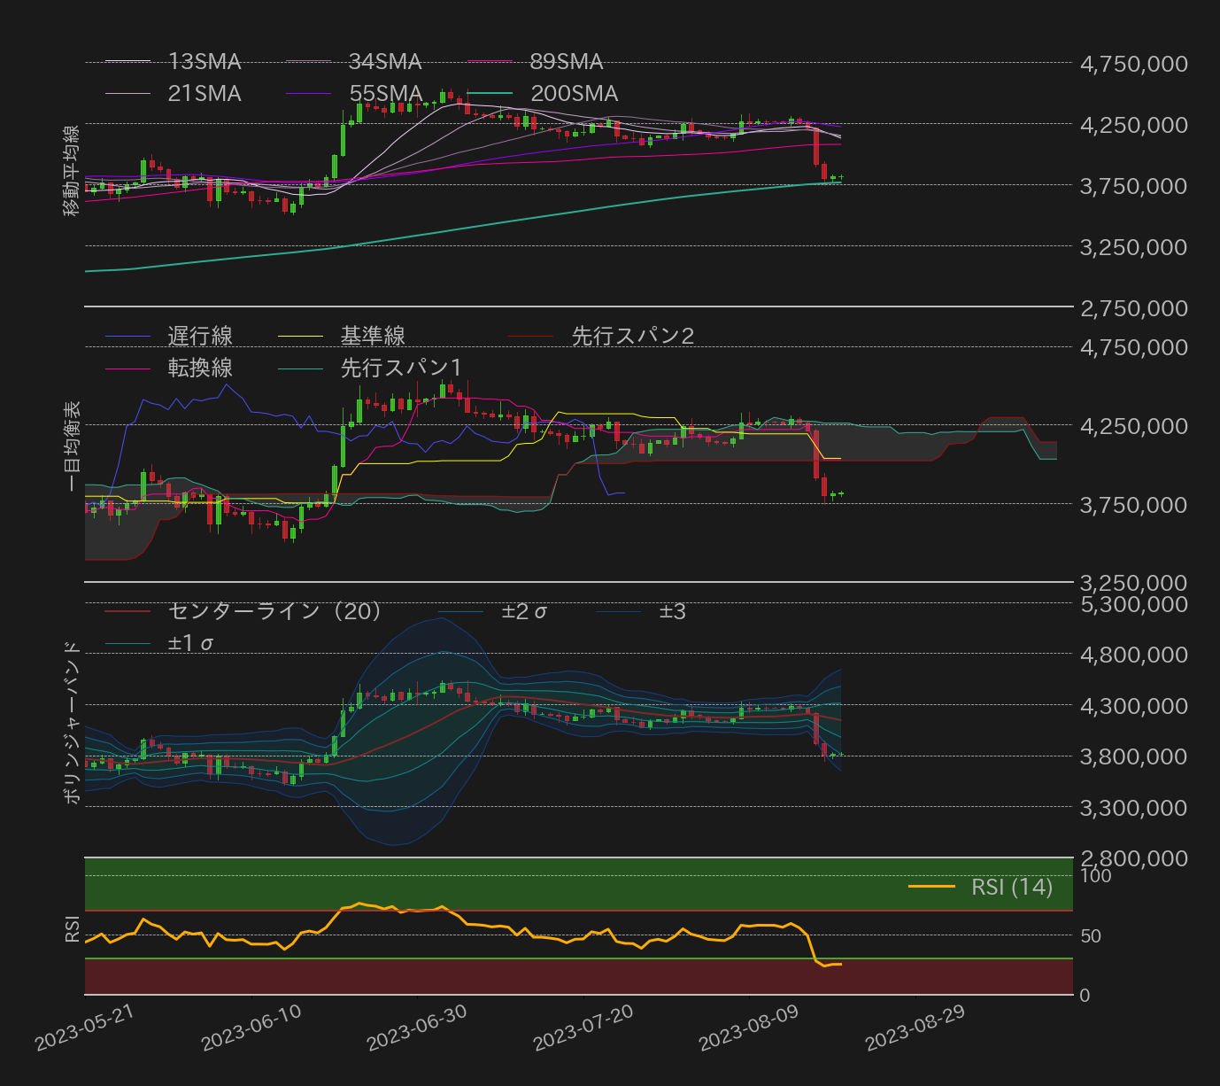1220x1086 pixels.
Task: Click the 34SMA legend label
Action: click(x=385, y=62)
